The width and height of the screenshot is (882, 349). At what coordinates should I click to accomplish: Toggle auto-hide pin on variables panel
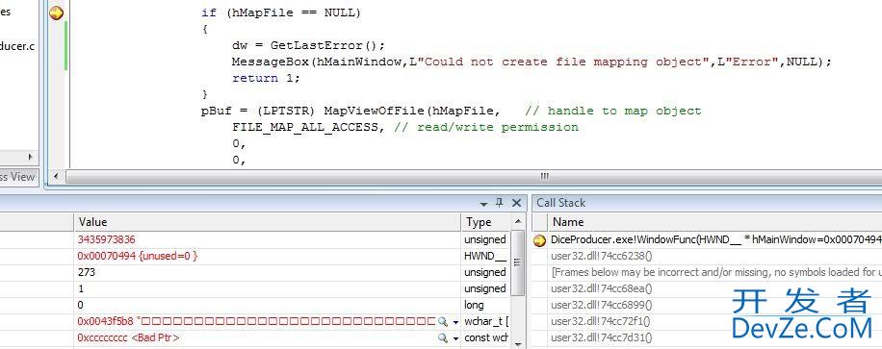pos(499,203)
